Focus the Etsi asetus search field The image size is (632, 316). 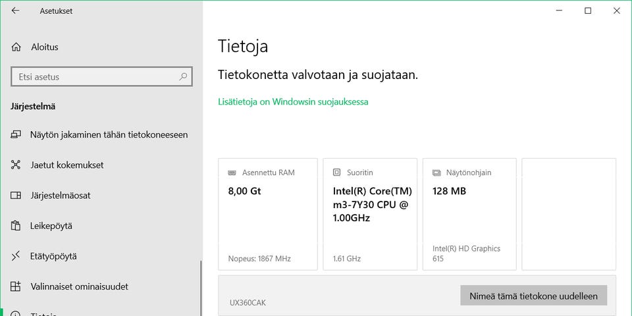click(x=95, y=77)
